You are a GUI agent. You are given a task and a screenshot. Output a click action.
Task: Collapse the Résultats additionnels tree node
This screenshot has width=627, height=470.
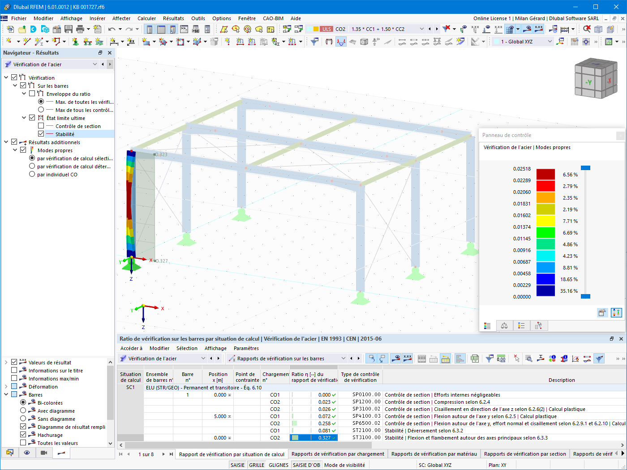coord(6,142)
